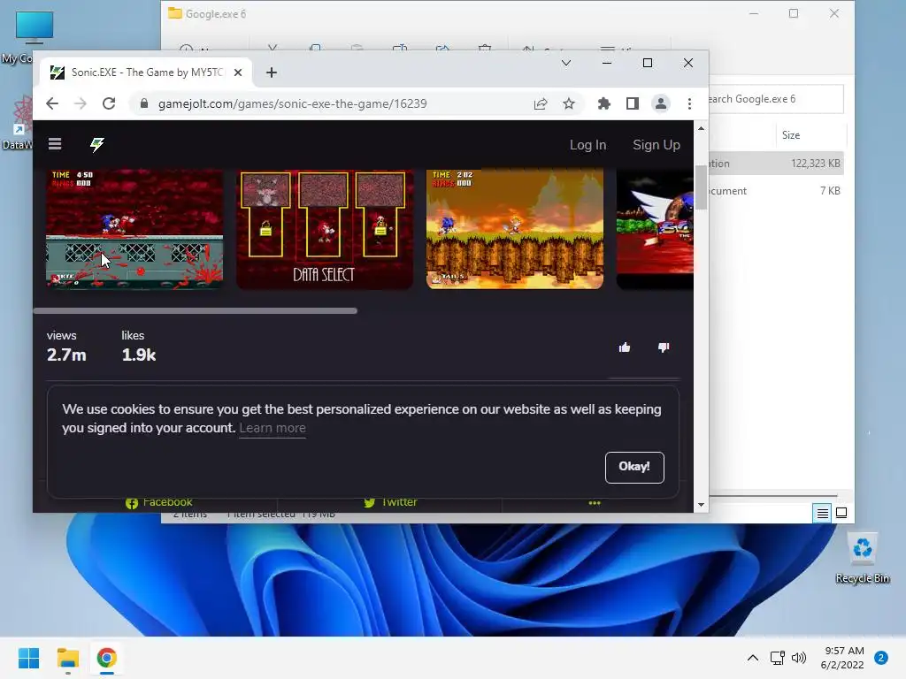Open network status tray icon
The image size is (906, 679).
[x=778, y=658]
